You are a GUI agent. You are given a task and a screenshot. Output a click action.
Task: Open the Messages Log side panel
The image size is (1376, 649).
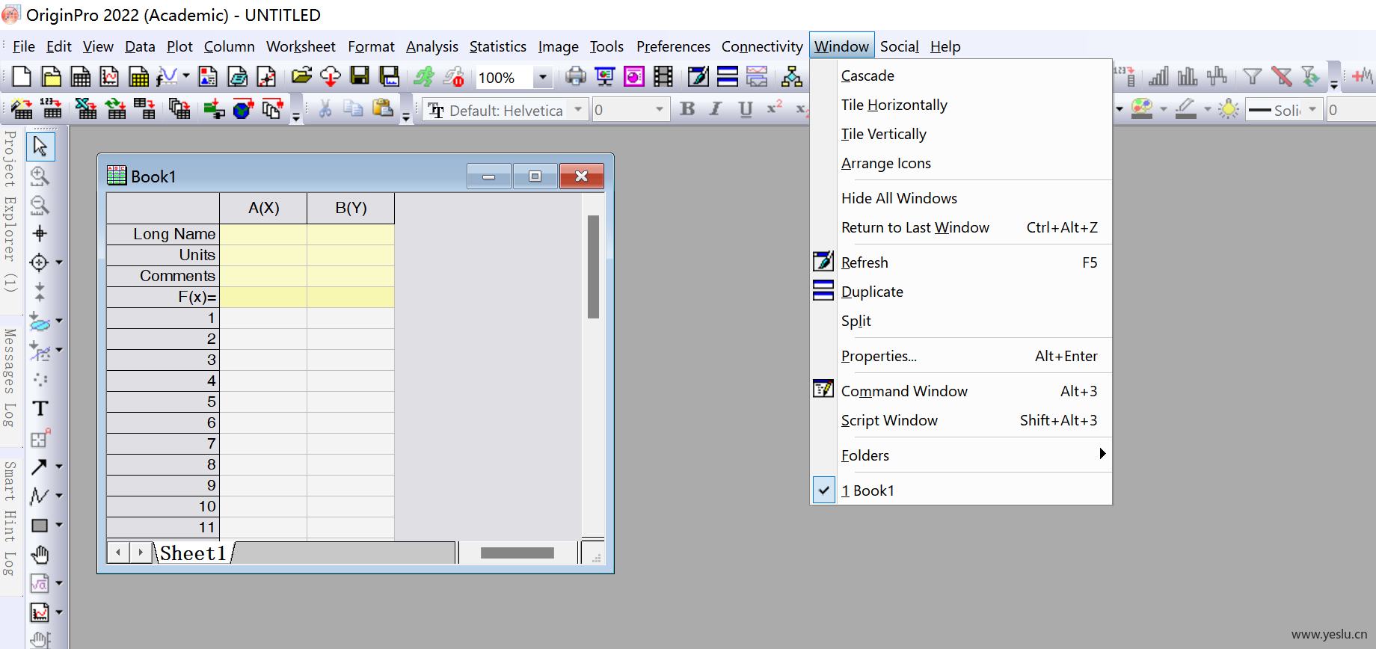click(x=10, y=378)
